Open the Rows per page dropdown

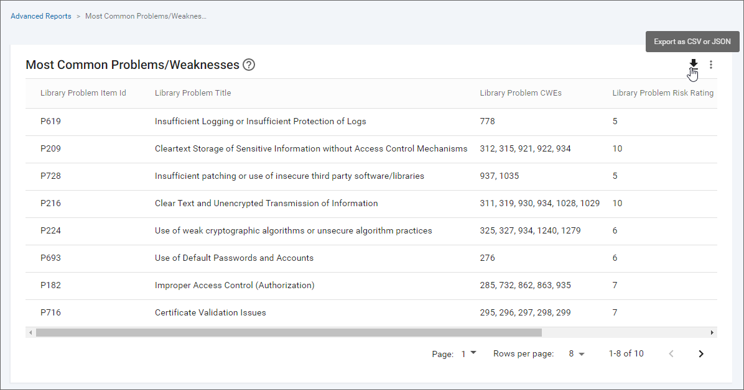point(577,354)
